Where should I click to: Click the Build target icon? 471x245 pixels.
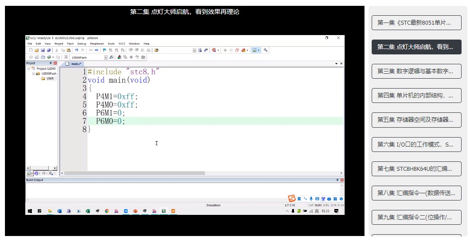[x=37, y=57]
